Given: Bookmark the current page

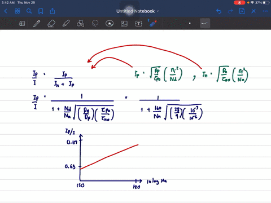Looking at the screenshot, I should [x=41, y=11].
